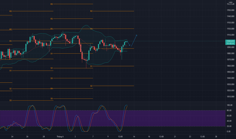Select the 23 date label on time axis
This screenshot has width=236, height=139.
click(x=190, y=136)
